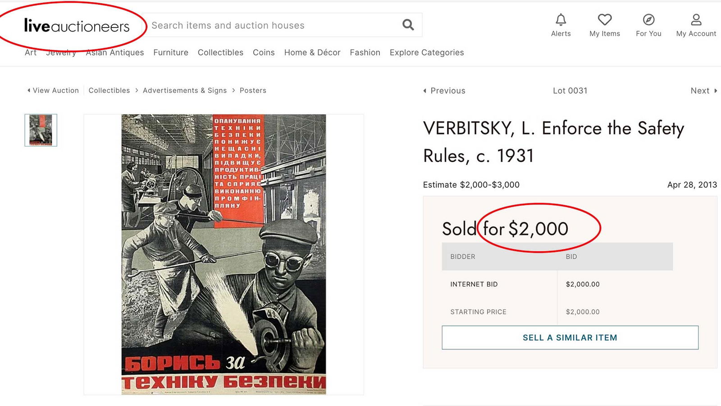Screen dimensions: 721x406
Task: Open the Fashion category menu
Action: click(365, 52)
